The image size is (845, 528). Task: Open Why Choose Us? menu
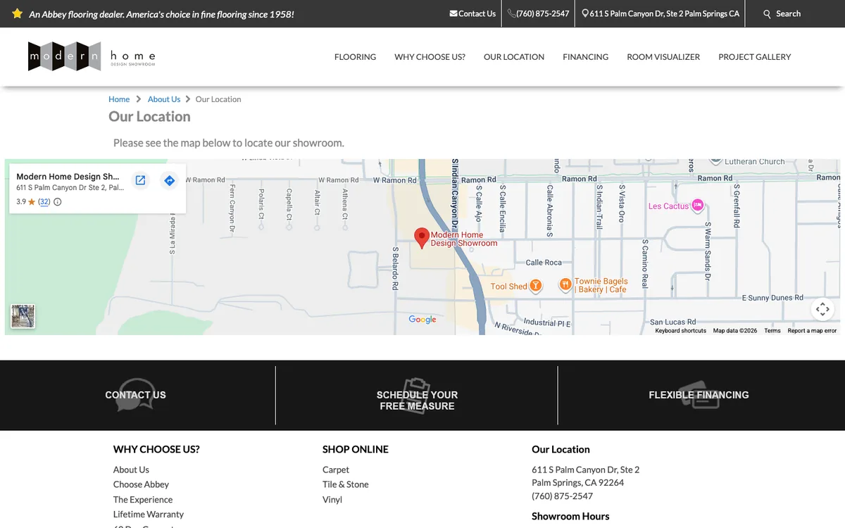(x=430, y=57)
